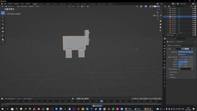Open the World properties tab
This screenshot has width=197, height=111.
click(x=164, y=58)
